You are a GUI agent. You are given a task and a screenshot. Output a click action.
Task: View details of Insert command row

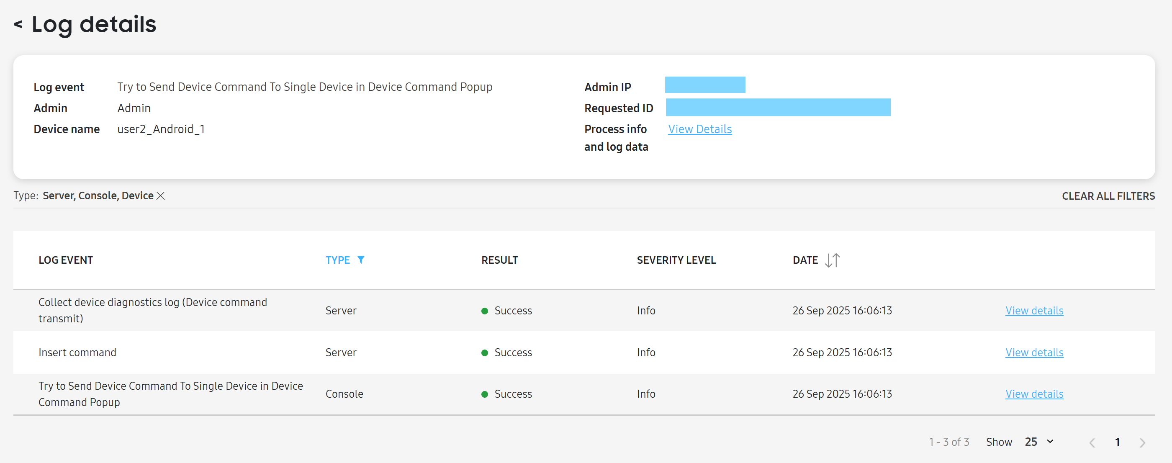pyautogui.click(x=1034, y=352)
